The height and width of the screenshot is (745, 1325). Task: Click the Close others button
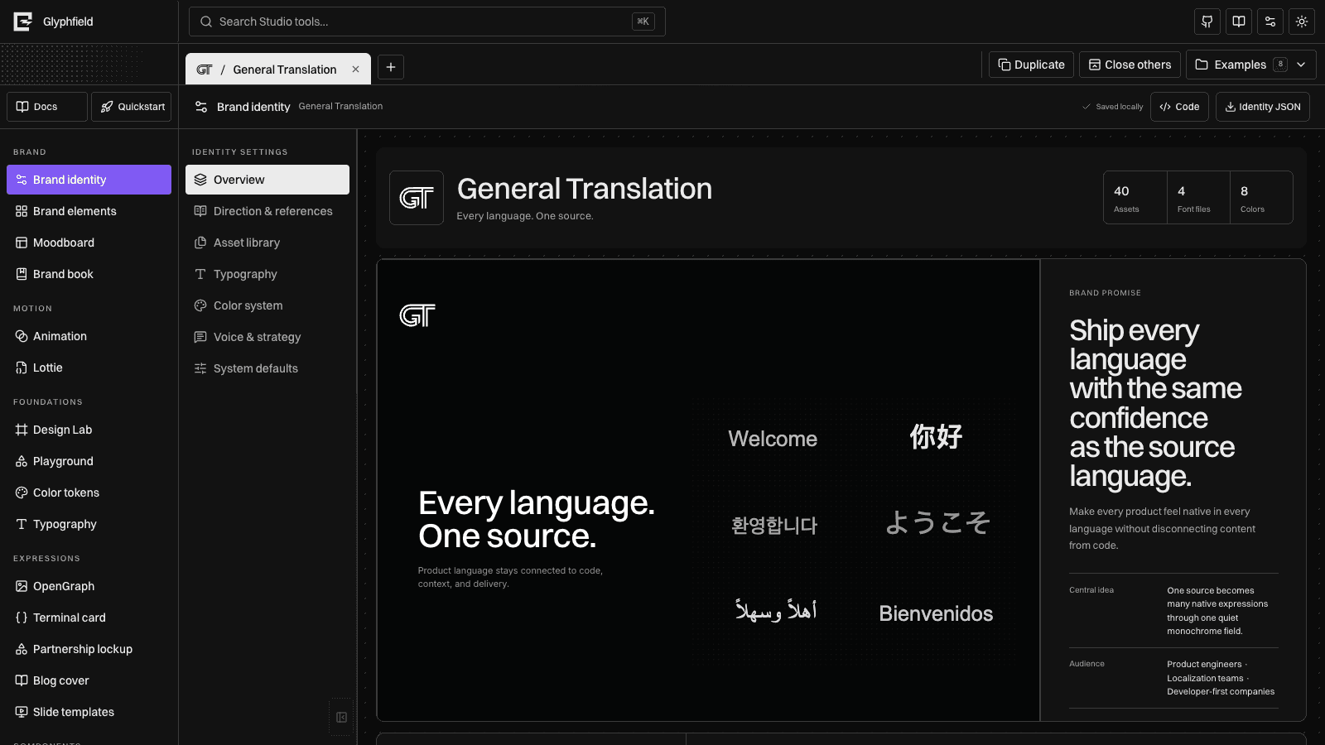click(1130, 65)
